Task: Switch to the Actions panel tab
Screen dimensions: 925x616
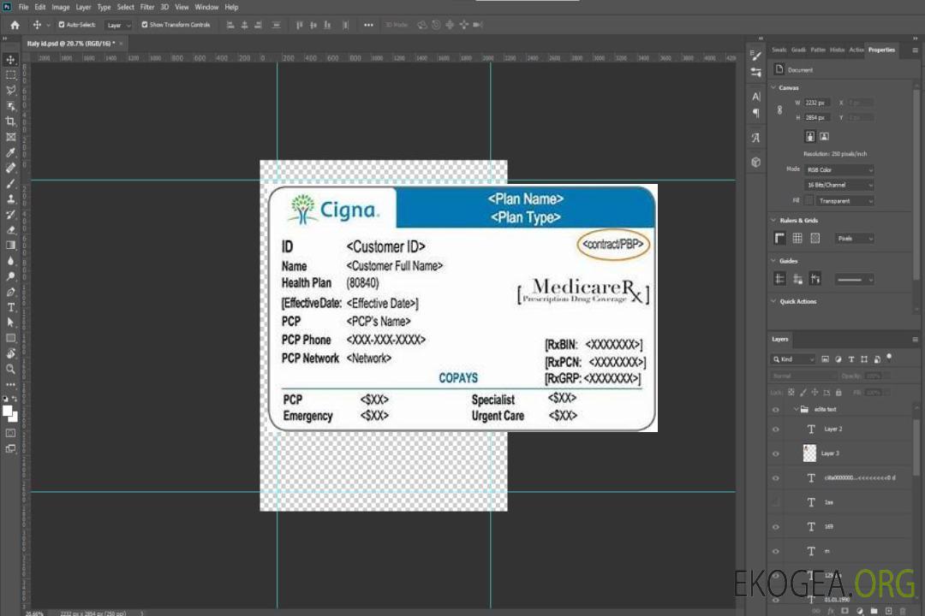Action: point(856,50)
